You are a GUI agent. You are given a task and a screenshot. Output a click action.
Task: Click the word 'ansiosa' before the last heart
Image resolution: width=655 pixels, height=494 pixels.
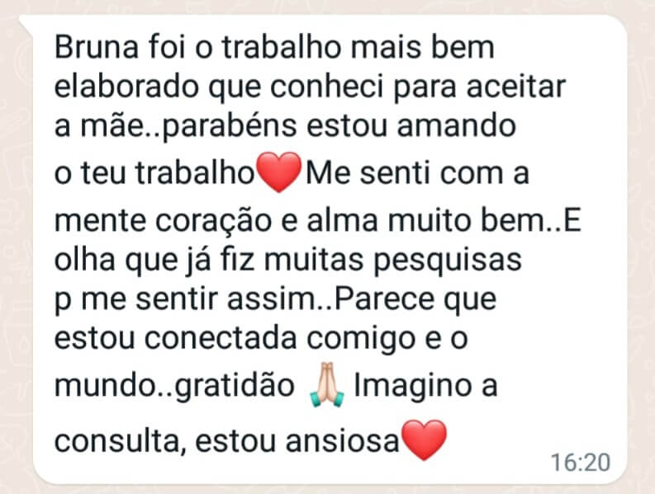click(343, 441)
